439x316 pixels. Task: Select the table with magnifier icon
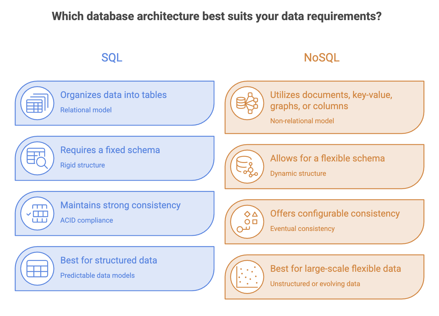[37, 158]
